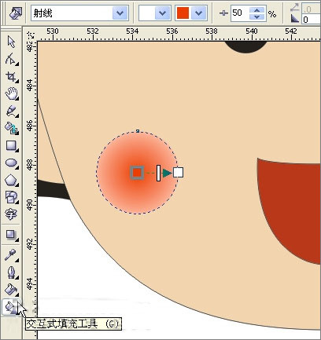Increase the midpoint value with up arrow
Image resolution: width=321 pixels, height=340 pixels.
pyautogui.click(x=257, y=9)
